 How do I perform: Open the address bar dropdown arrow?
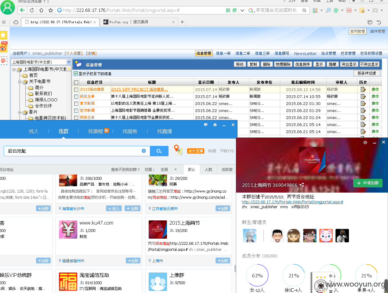tap(242, 10)
